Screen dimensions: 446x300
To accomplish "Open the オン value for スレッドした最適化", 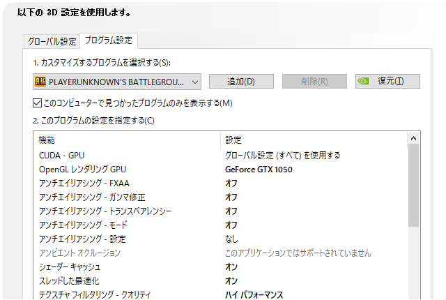I will point(231,281).
